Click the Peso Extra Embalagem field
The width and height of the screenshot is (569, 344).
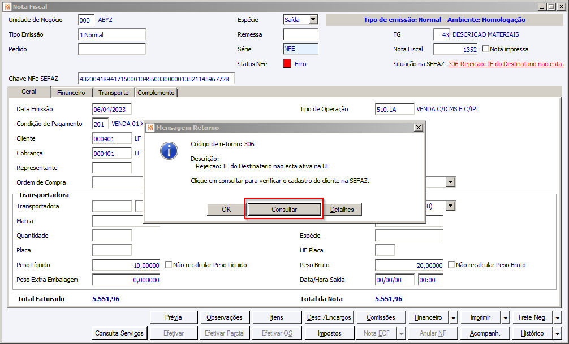(126, 280)
